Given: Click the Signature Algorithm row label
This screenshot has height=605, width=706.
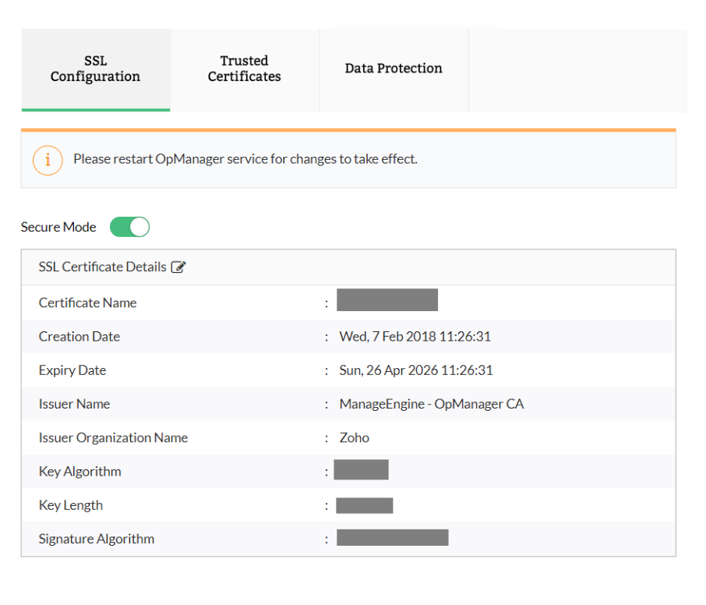Looking at the screenshot, I should (97, 539).
